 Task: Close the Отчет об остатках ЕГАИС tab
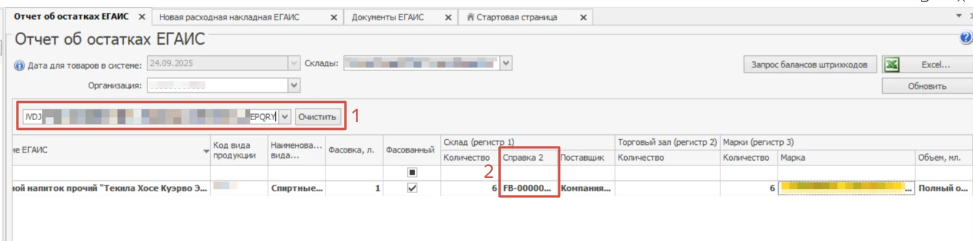tap(142, 17)
